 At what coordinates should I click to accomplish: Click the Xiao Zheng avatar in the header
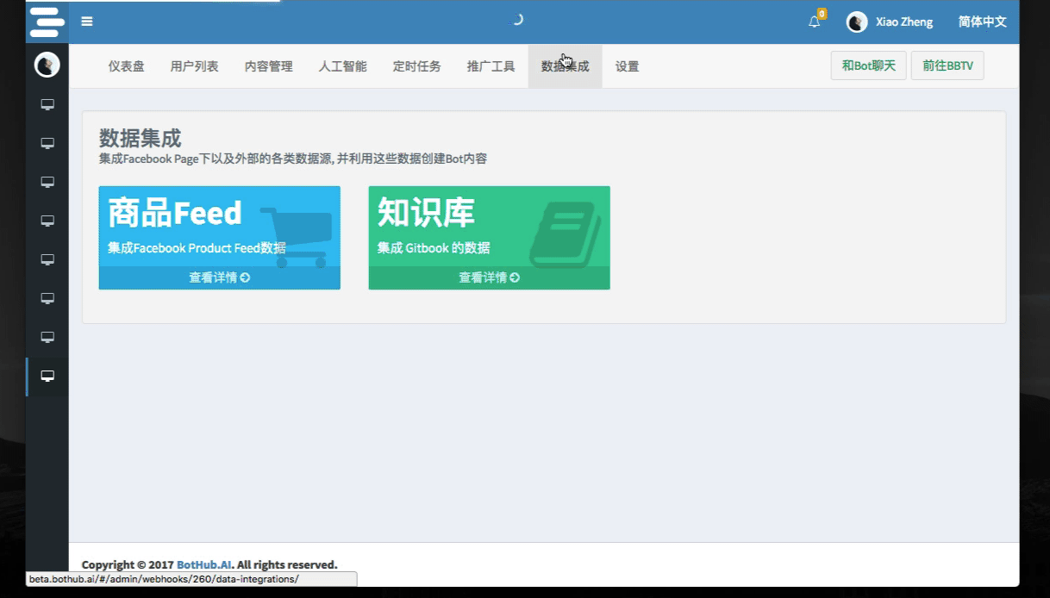(857, 22)
